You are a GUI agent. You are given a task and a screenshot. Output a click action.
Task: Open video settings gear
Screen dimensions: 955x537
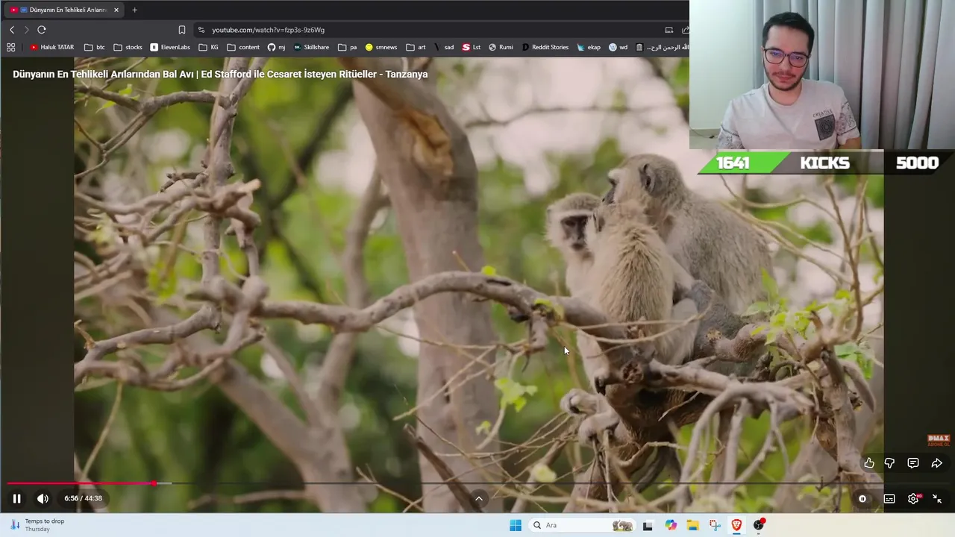click(x=913, y=499)
